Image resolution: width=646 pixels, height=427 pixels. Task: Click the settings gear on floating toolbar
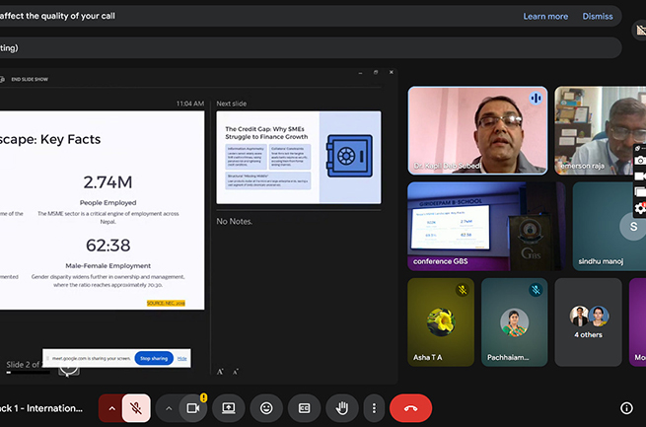pos(640,208)
